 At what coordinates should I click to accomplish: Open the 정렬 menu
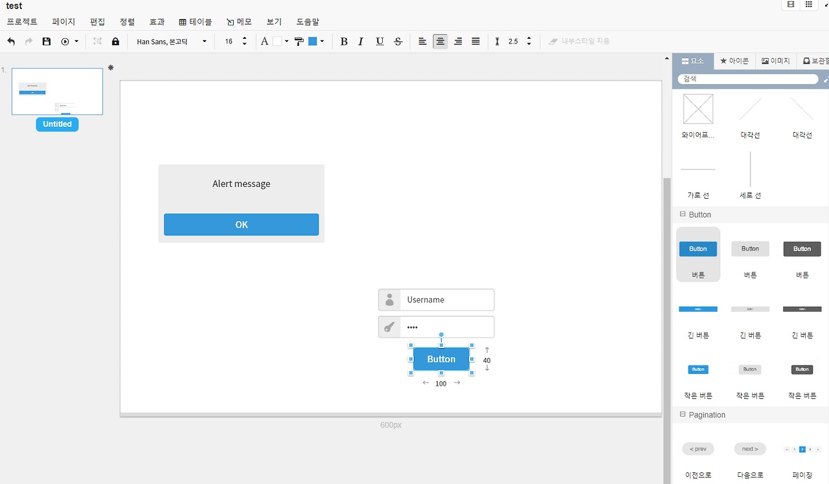tap(128, 22)
